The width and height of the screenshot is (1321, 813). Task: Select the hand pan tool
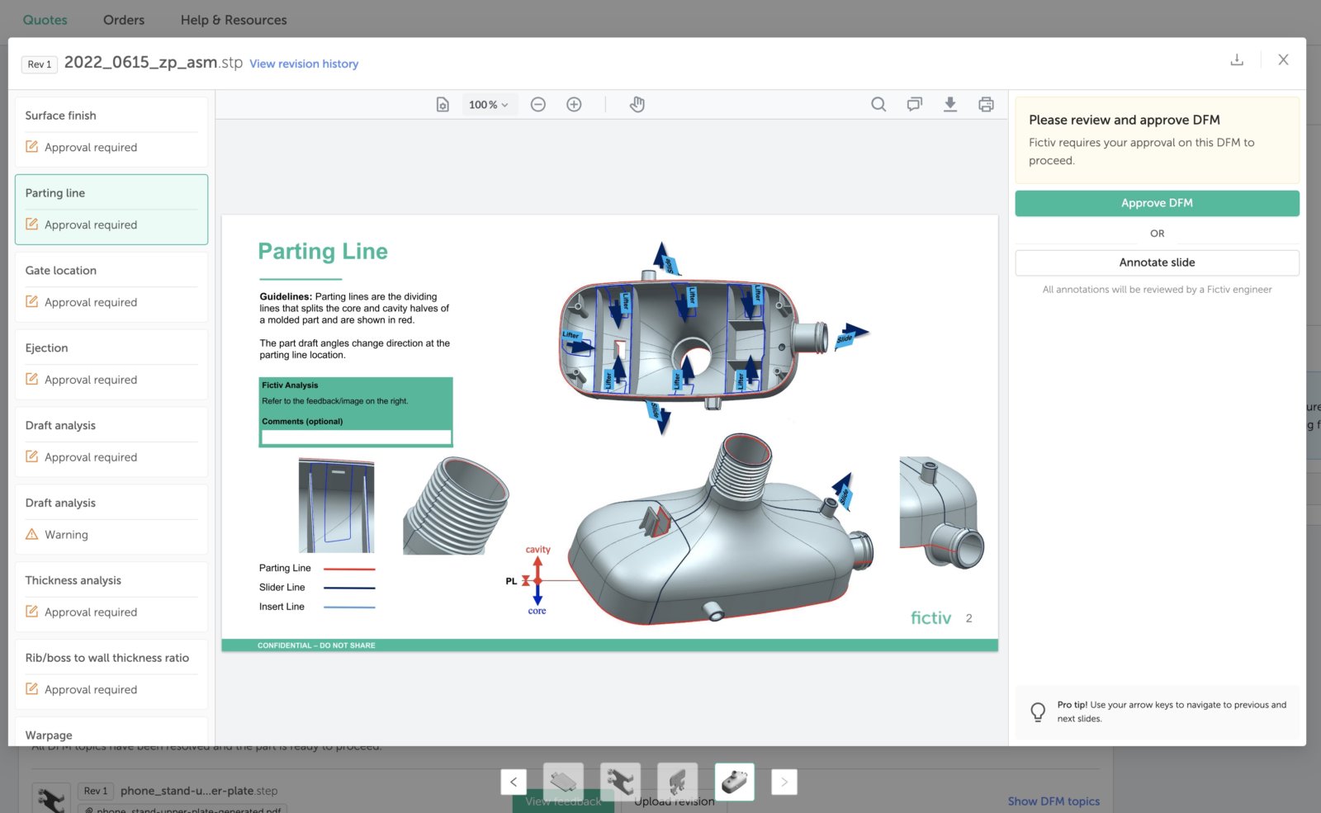[637, 104]
